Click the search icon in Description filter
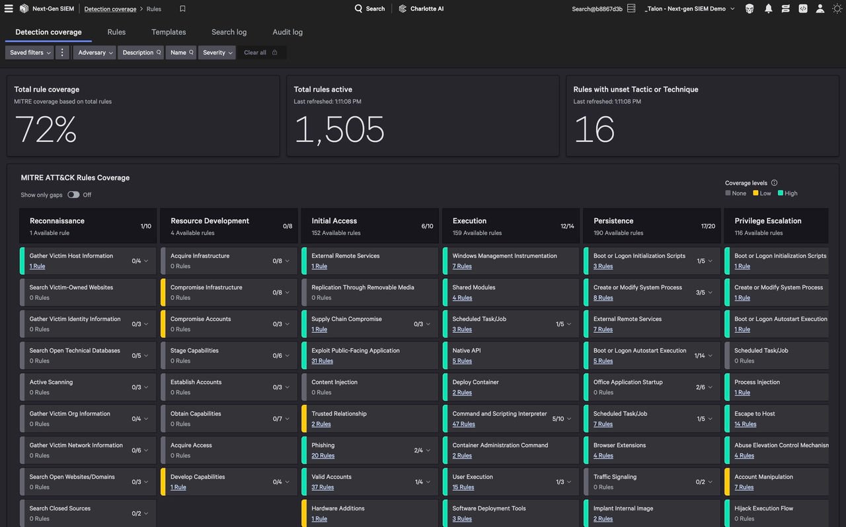The image size is (846, 527). click(x=159, y=52)
